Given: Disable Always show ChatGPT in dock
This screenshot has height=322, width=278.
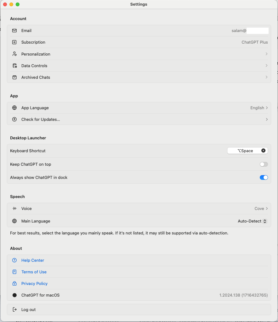Looking at the screenshot, I should point(264,177).
